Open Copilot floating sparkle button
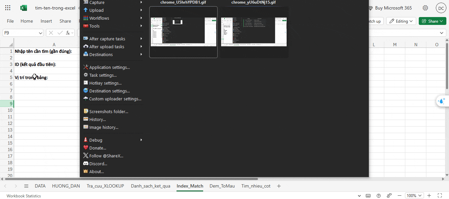This screenshot has width=449, height=199. click(x=442, y=101)
